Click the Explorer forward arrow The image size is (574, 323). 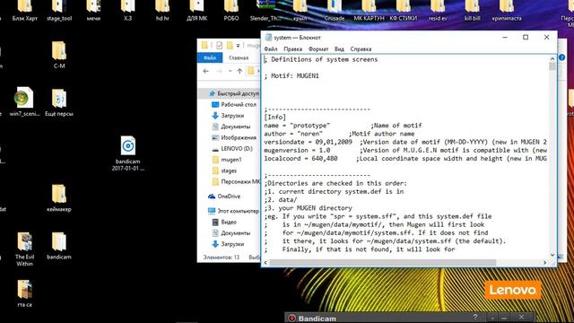pyautogui.click(x=219, y=71)
